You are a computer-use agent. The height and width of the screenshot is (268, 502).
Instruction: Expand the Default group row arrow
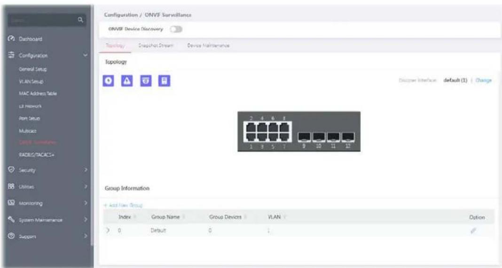coord(108,230)
